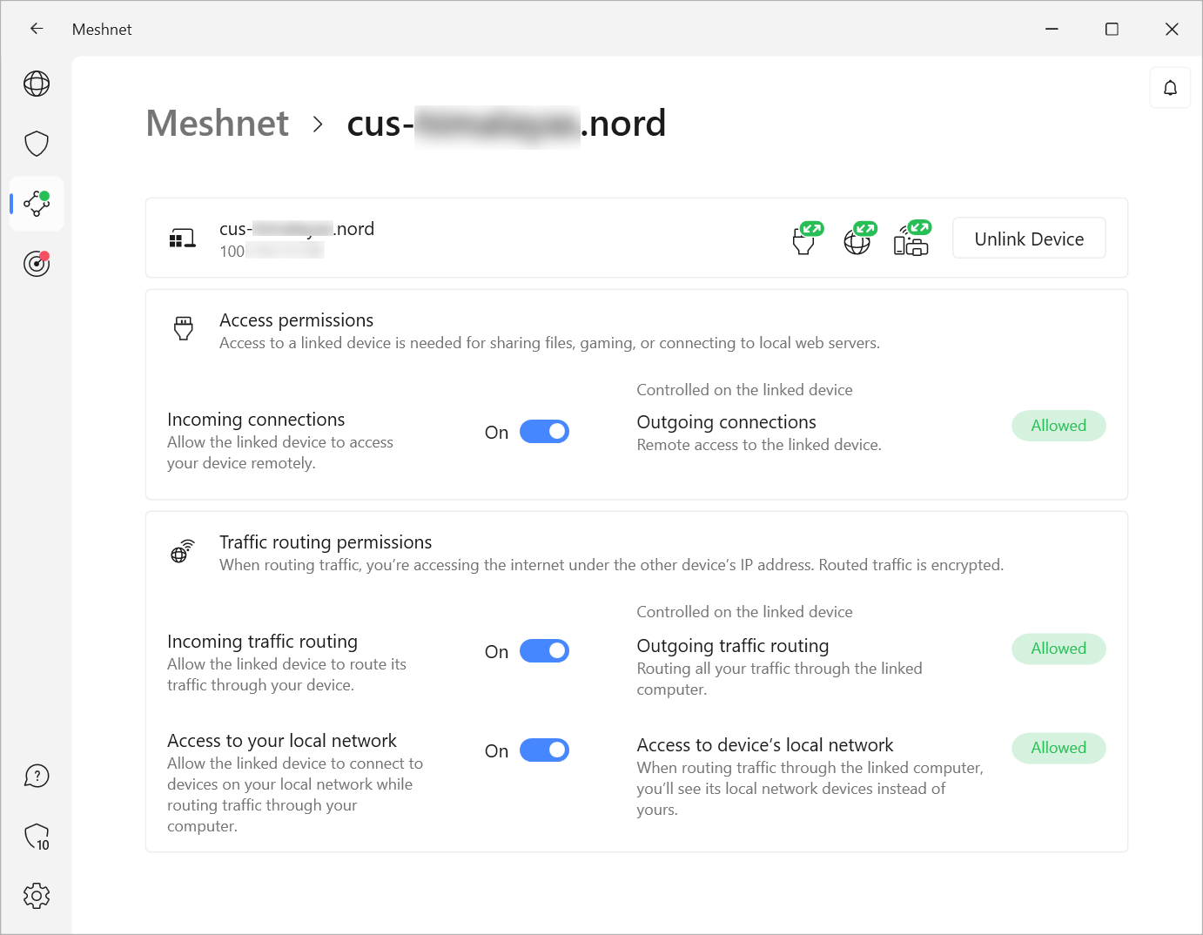Screen dimensions: 1203x935
Task: Open Threat Protection shield in sidebar
Action: point(37,144)
